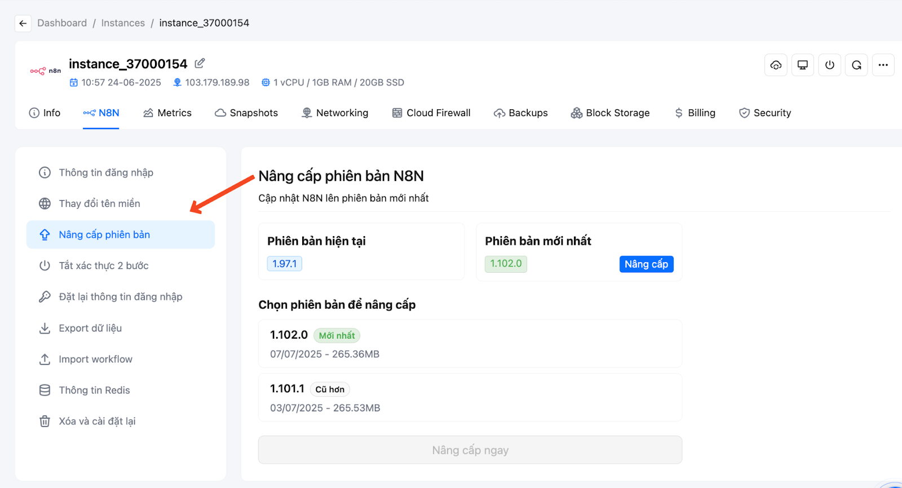Switch to the Billing tab
902x488 pixels.
coord(695,113)
